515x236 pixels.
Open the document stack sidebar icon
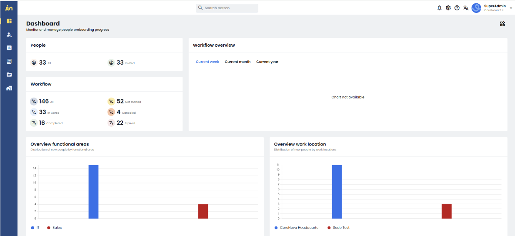pos(9,61)
